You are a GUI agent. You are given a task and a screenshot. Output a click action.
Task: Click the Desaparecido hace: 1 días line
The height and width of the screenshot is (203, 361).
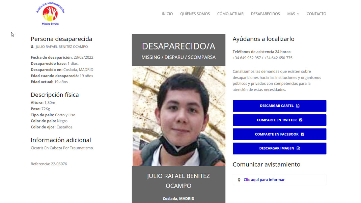(x=55, y=63)
